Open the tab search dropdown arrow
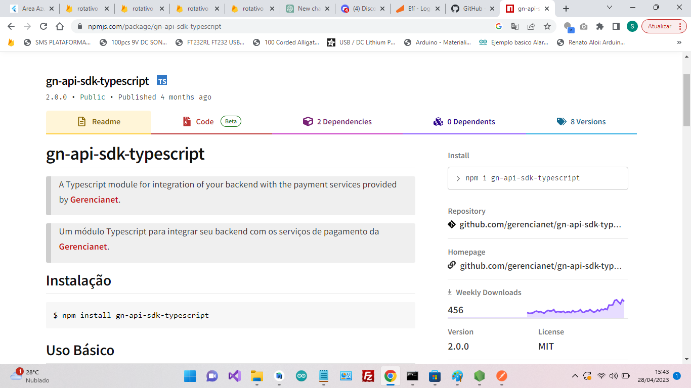Image resolution: width=691 pixels, height=388 pixels. [610, 8]
